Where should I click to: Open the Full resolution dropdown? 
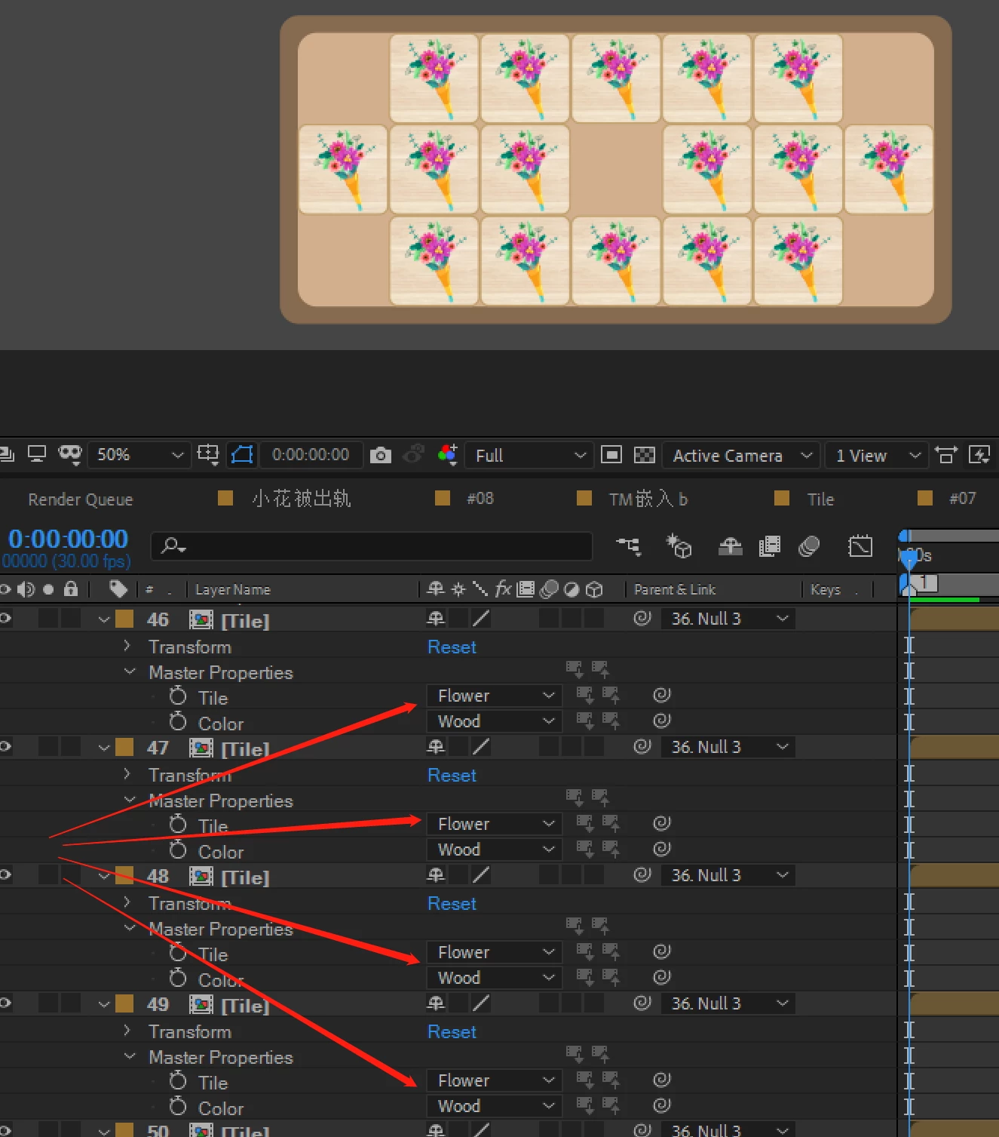tap(528, 455)
